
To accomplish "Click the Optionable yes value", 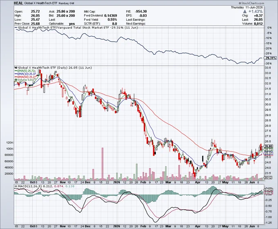I will pos(72,24).
